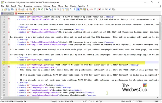This screenshot has width=162, height=103.
Task: Open the Replace dialog toolbar icon
Action: (50, 9)
